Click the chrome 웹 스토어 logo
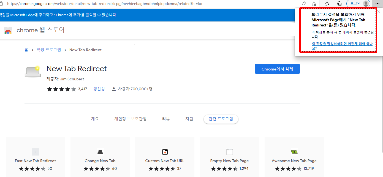Screen dimensions: 383x177 tap(34, 30)
